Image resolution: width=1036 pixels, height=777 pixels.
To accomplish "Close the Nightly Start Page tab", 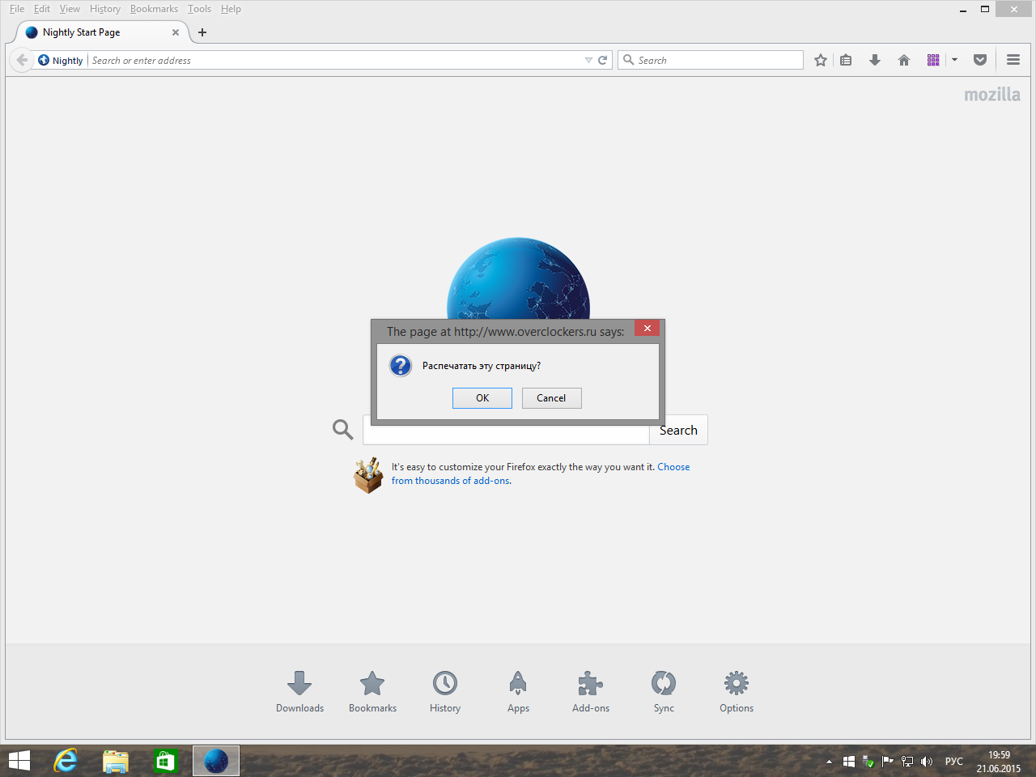I will pos(176,32).
